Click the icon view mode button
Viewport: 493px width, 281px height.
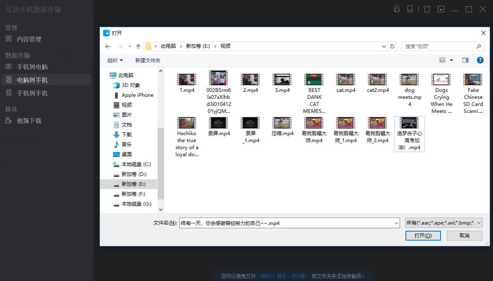coord(443,60)
